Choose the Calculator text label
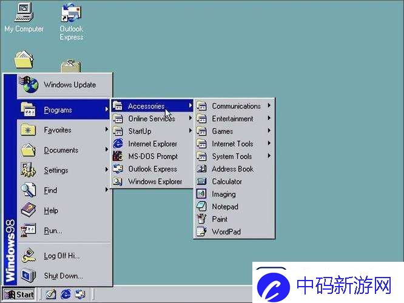 (x=227, y=181)
